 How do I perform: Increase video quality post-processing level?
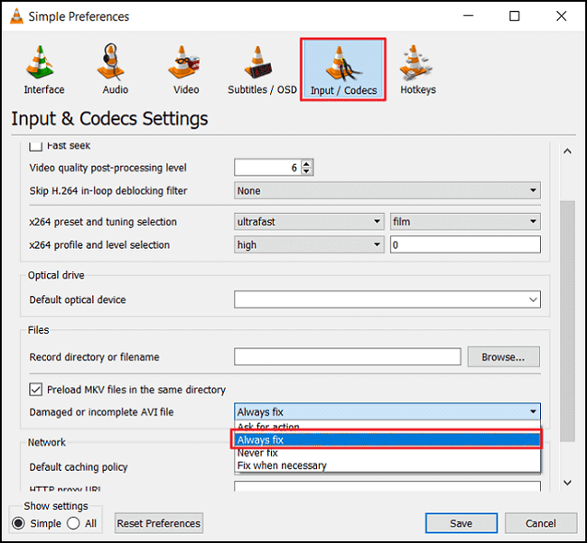[x=307, y=163]
